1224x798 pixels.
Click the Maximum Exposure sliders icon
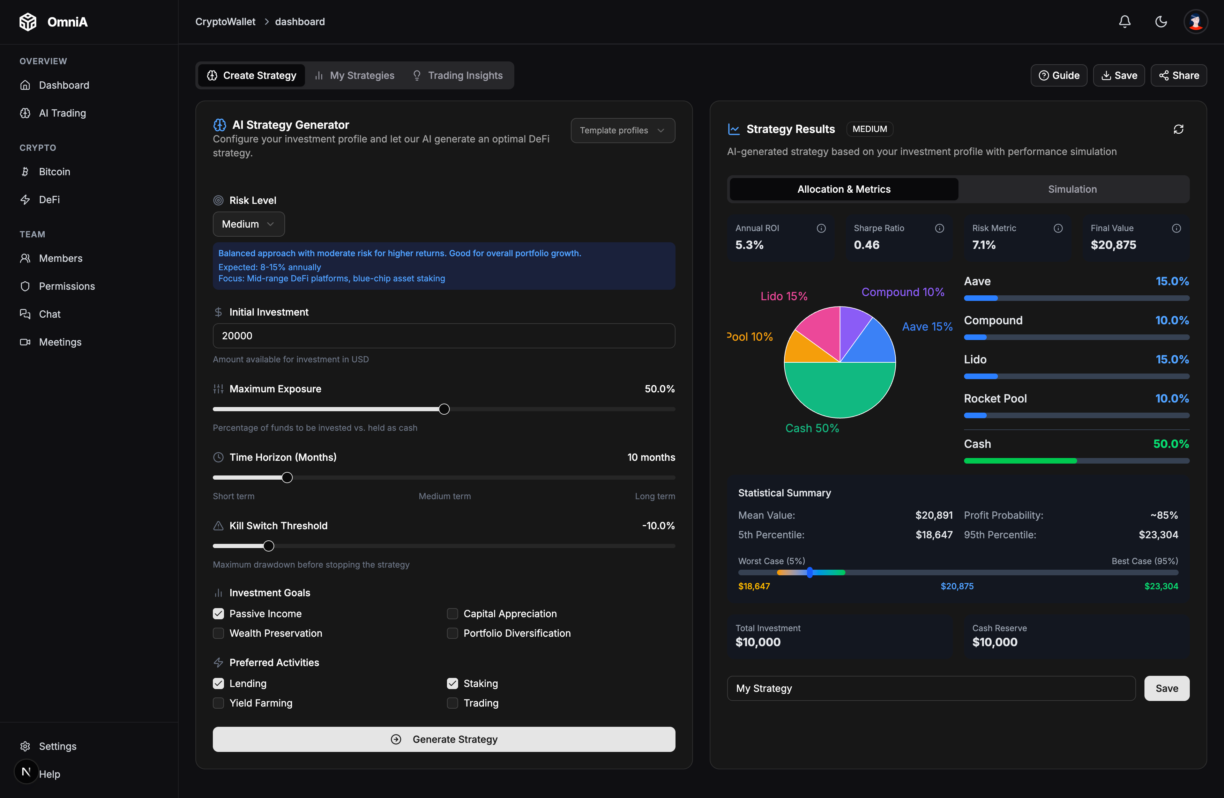coord(218,389)
